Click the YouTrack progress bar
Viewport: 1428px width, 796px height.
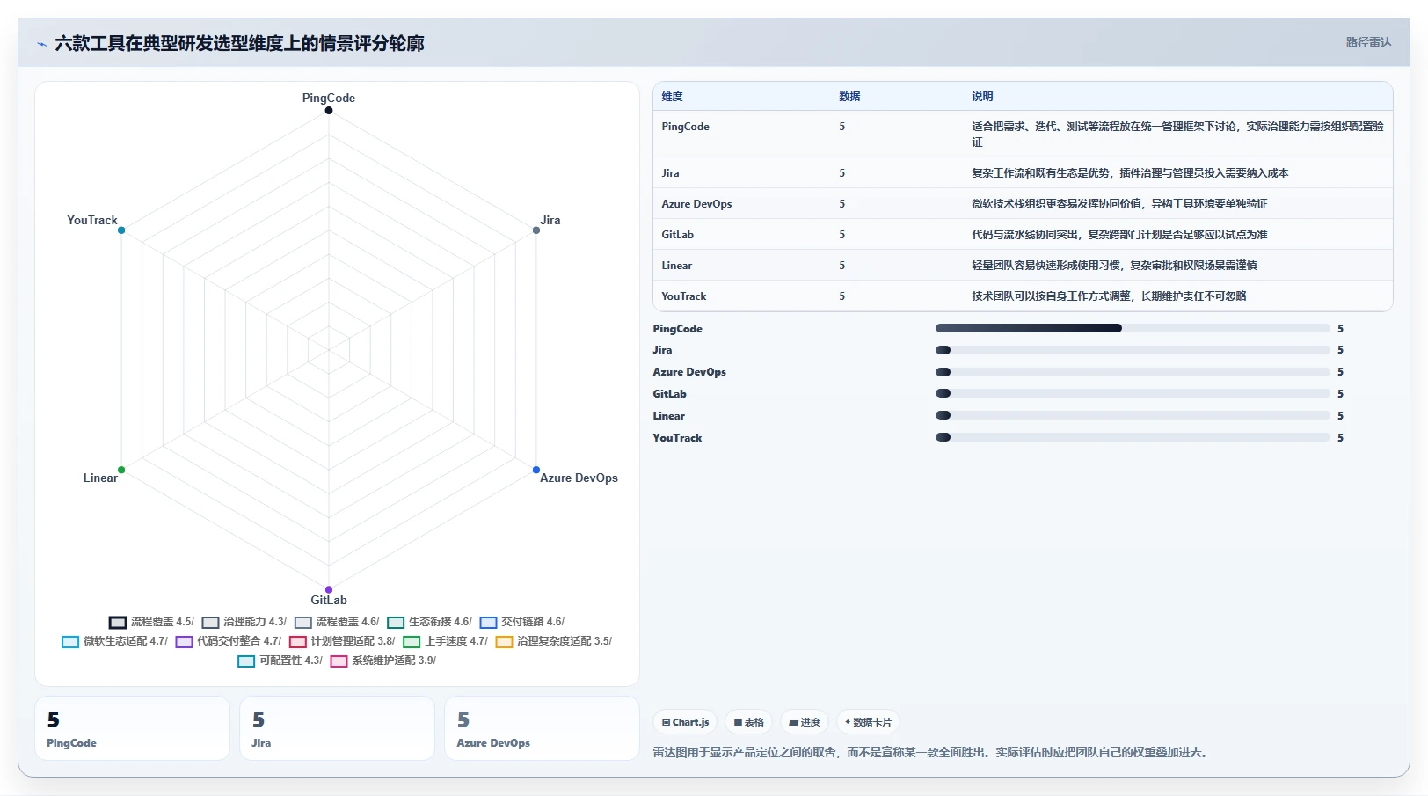point(1133,437)
